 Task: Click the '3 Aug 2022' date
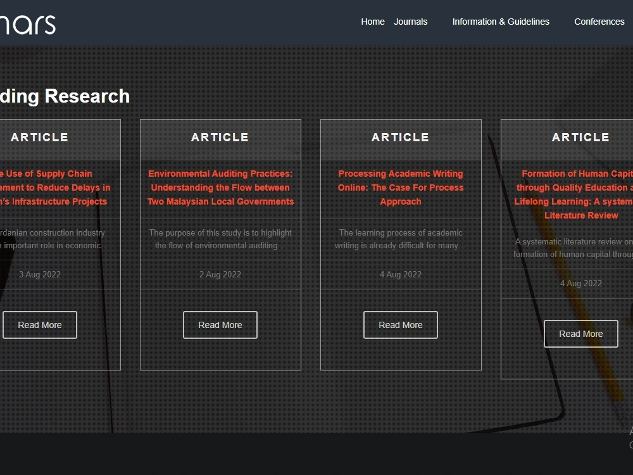tap(39, 274)
